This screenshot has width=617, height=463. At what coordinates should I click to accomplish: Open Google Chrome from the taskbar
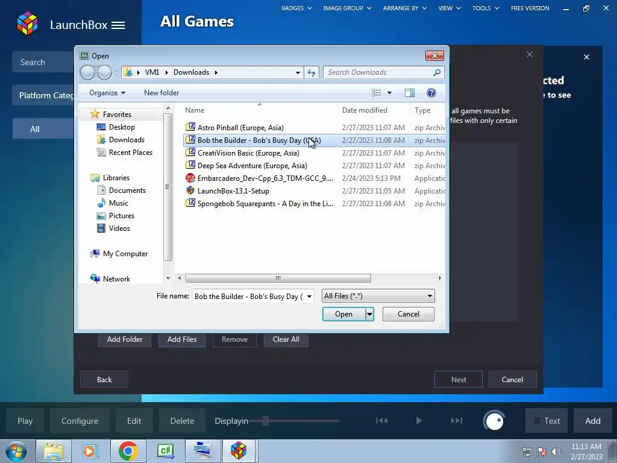tap(128, 451)
